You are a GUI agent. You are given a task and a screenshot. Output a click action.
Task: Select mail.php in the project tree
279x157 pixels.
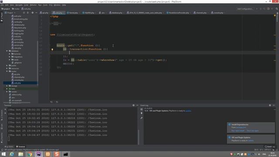pyautogui.click(x=16, y=37)
